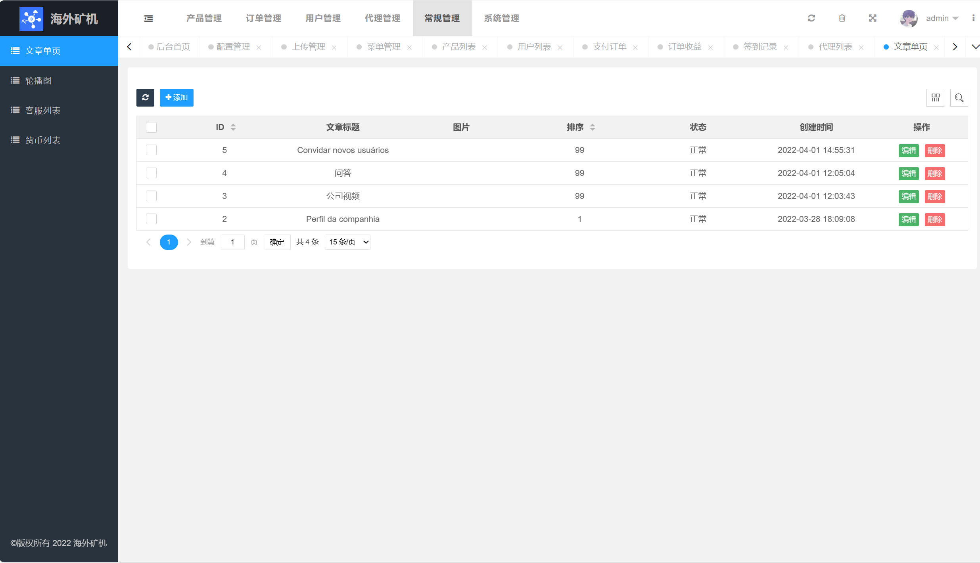The width and height of the screenshot is (980, 563).
Task: Open the 订单管理 top menu
Action: click(264, 18)
